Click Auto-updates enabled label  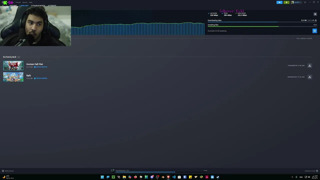[304, 38]
